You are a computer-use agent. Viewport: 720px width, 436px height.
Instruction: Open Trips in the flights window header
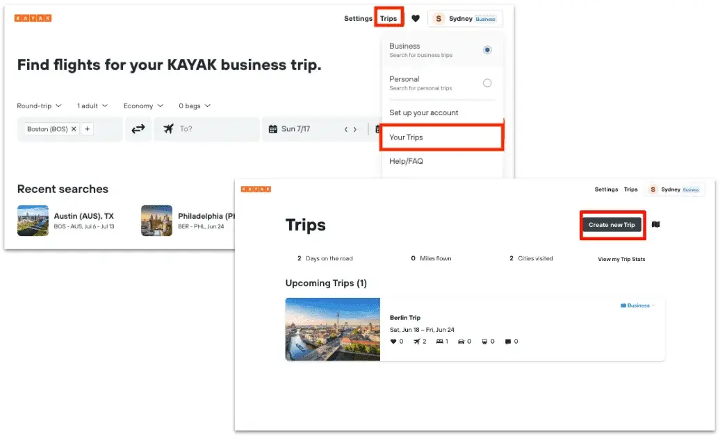pos(388,18)
